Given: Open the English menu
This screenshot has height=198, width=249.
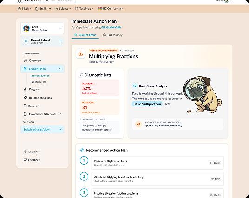Looking at the screenshot, I should (43, 8).
